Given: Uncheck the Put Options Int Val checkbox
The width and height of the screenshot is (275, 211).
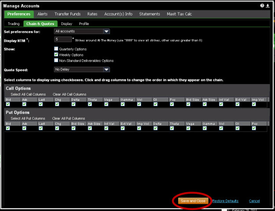Looking at the screenshot, I should (x=106, y=128).
